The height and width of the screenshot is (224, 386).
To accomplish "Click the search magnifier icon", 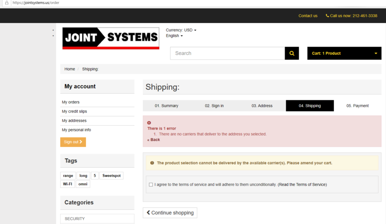I will pos(292,53).
